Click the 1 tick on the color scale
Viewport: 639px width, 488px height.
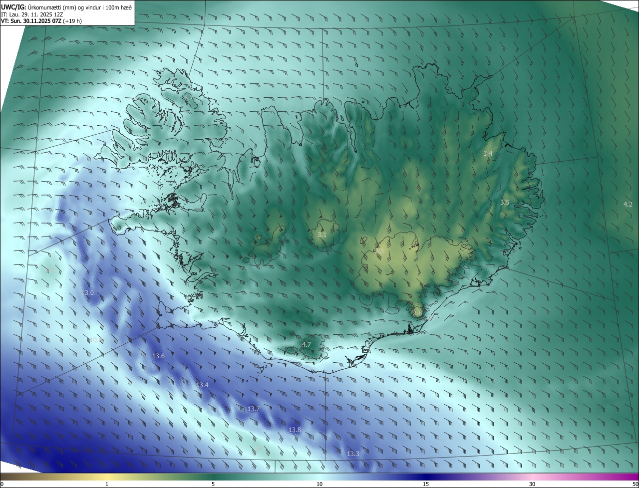(x=107, y=484)
